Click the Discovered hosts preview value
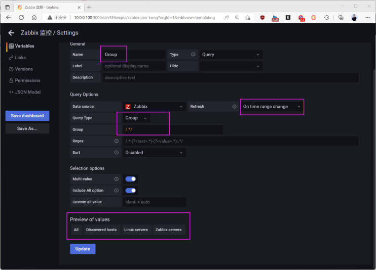 click(x=101, y=230)
